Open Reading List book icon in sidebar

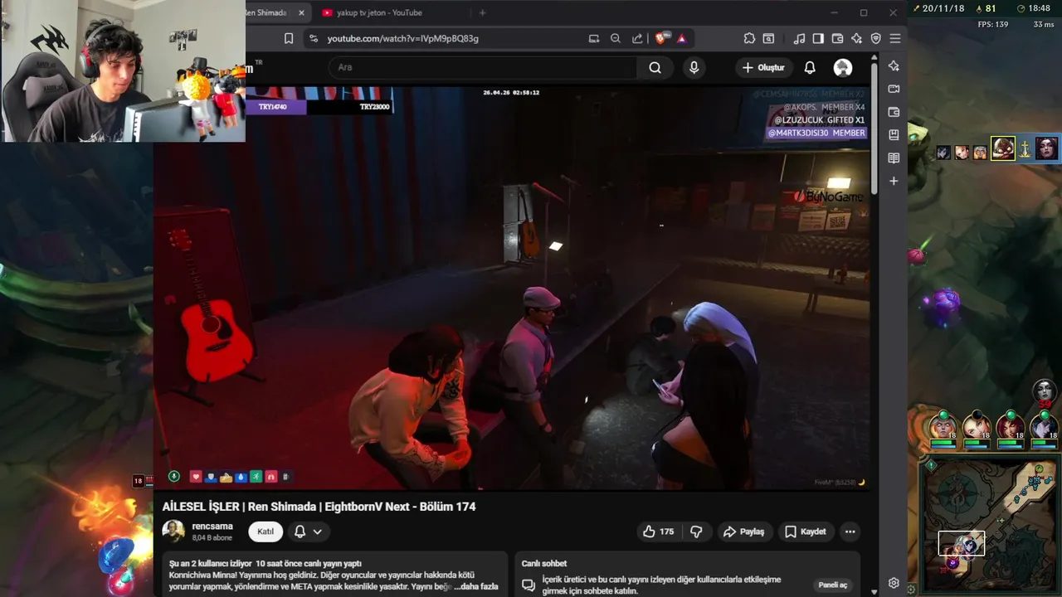coord(894,158)
